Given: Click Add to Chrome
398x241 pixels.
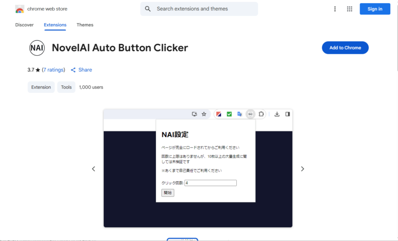Looking at the screenshot, I should point(345,47).
